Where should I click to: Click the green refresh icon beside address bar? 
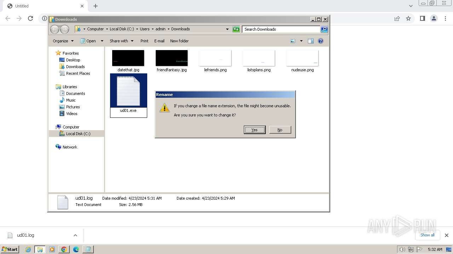tap(236, 29)
